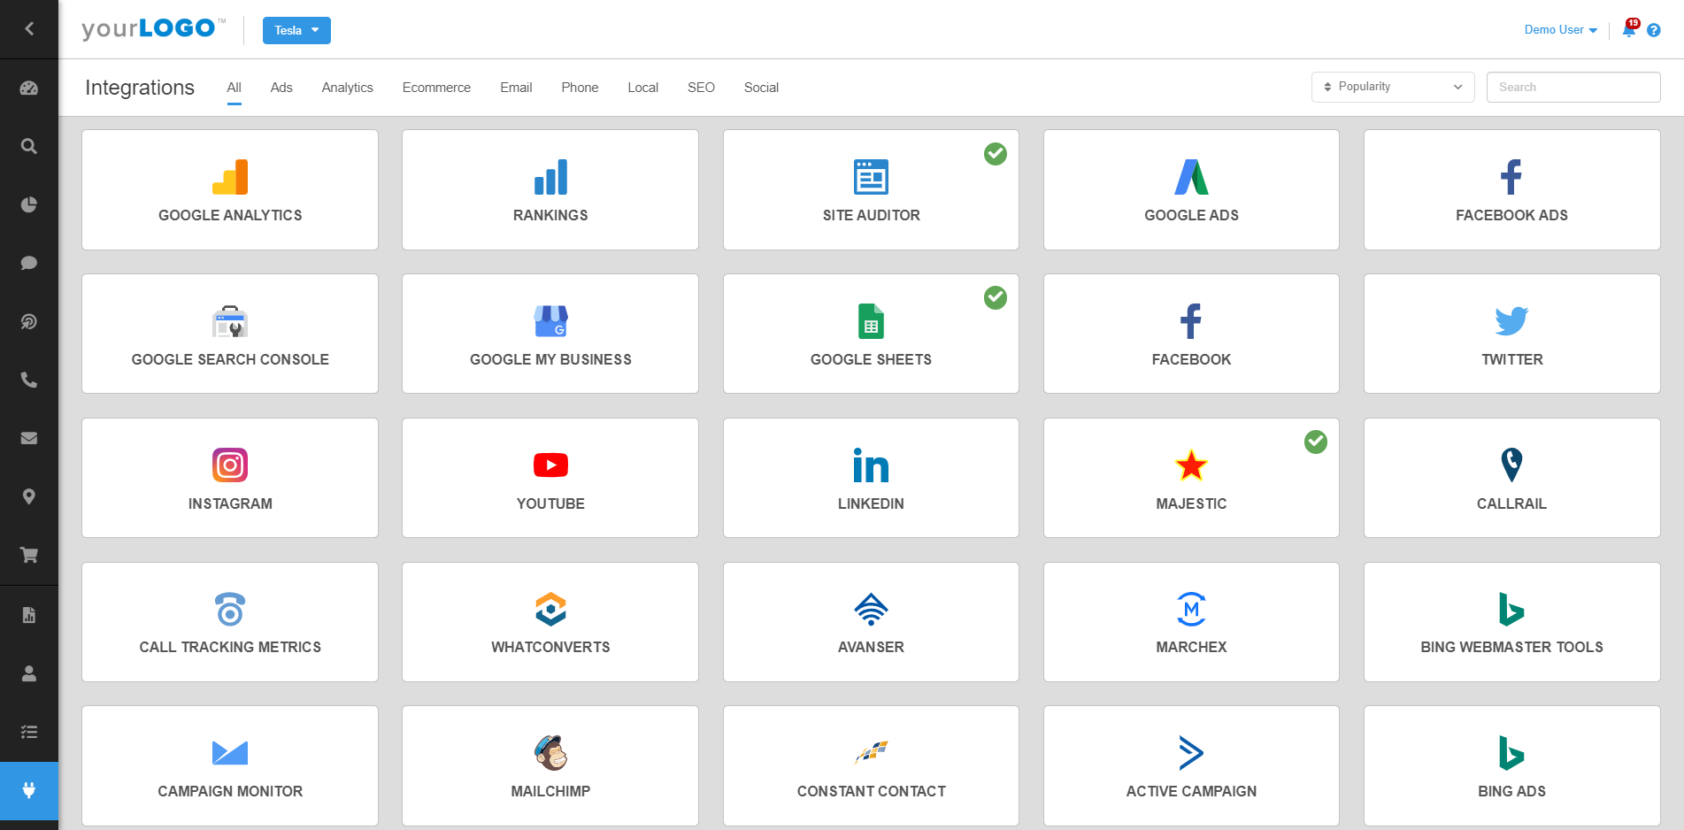
Task: Click the CallRail pin icon
Action: (x=1511, y=465)
